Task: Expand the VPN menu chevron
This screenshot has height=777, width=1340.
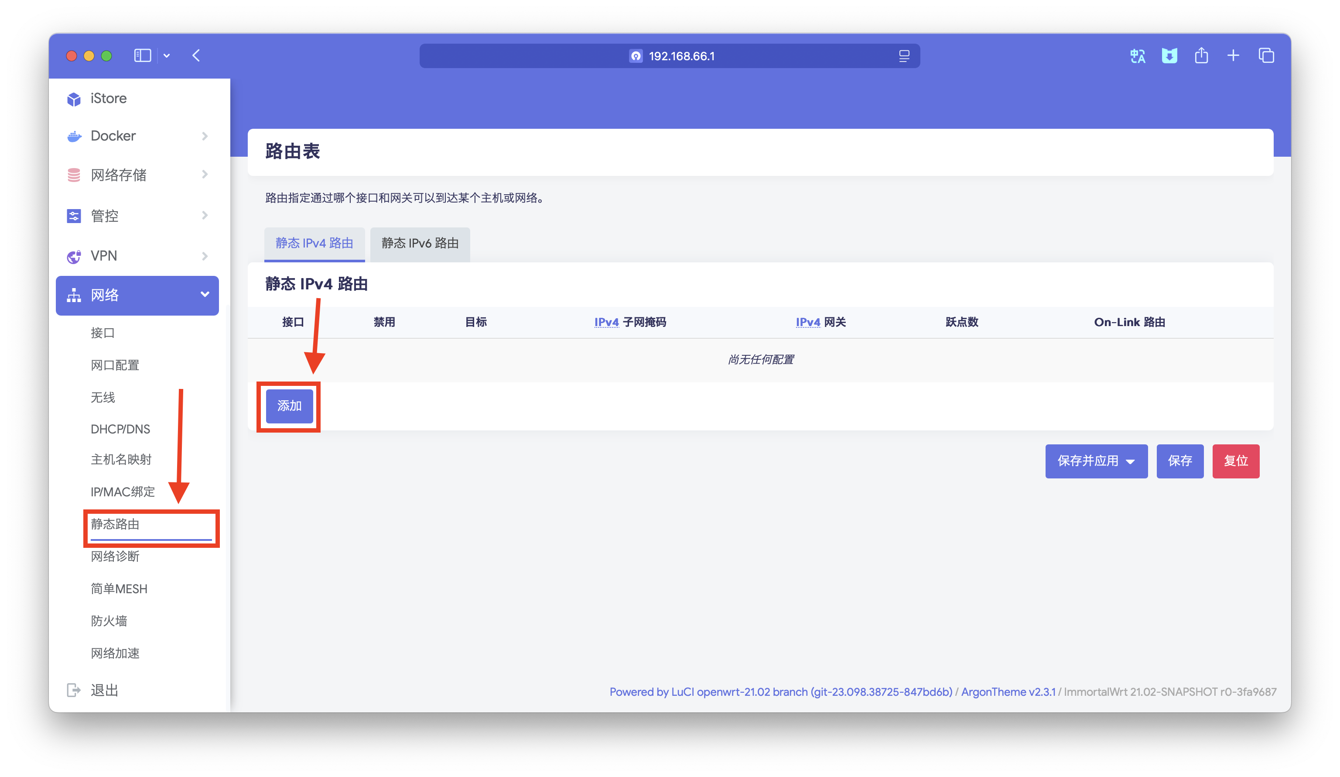Action: (x=205, y=256)
